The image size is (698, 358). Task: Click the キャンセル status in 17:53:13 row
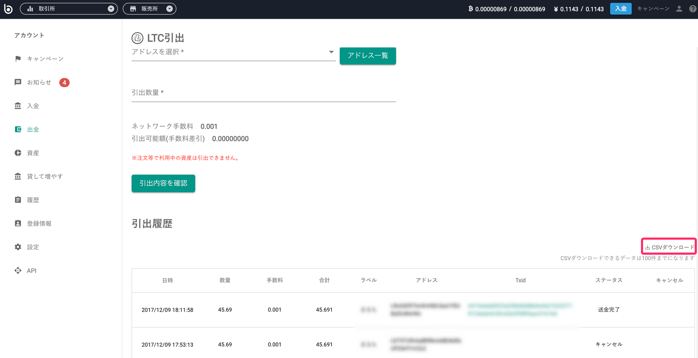click(609, 344)
